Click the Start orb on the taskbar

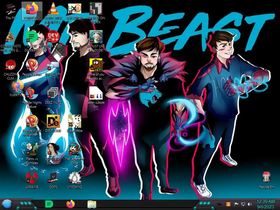7,205
